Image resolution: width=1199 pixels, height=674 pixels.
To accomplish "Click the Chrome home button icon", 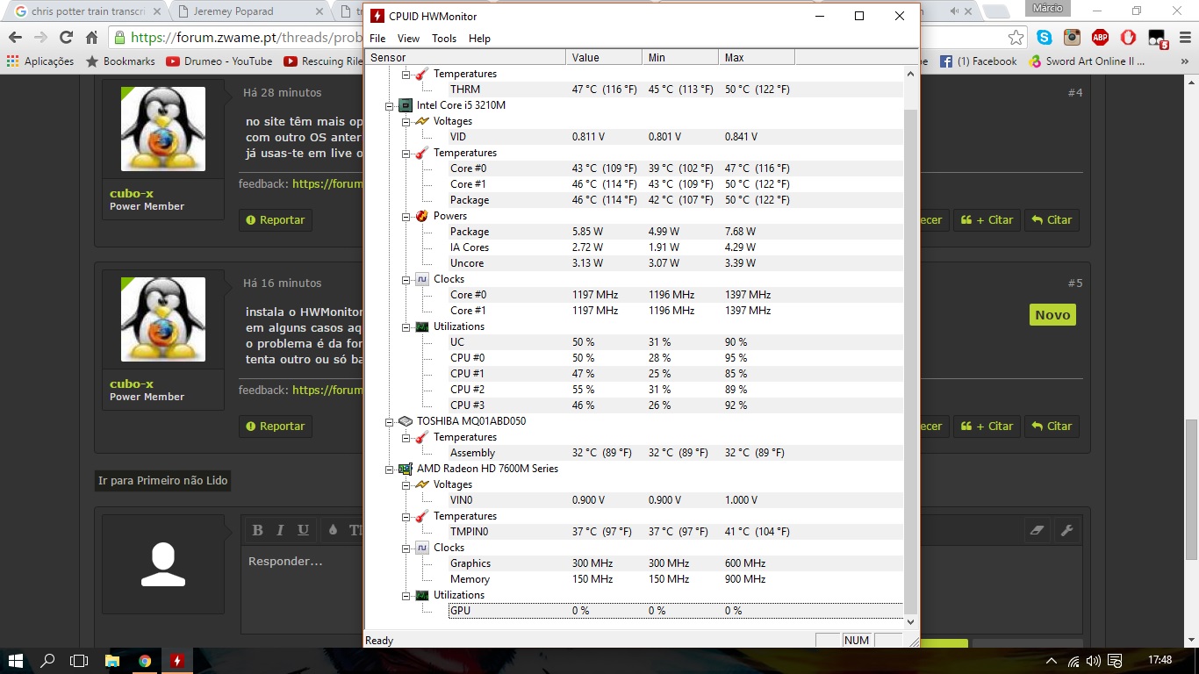I will [x=91, y=38].
